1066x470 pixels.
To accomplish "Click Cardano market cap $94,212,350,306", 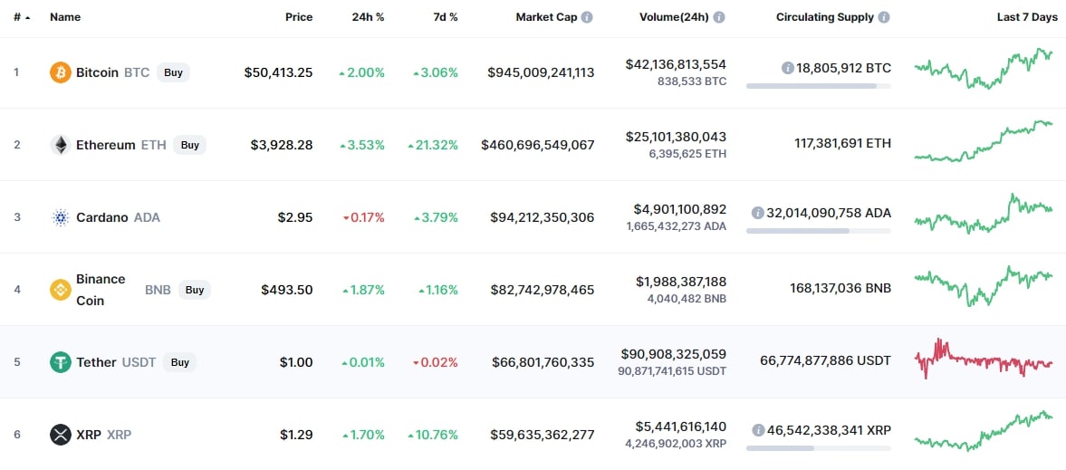I will (542, 217).
